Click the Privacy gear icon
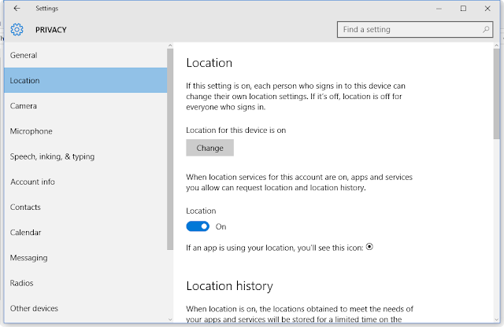The height and width of the screenshot is (327, 504). pyautogui.click(x=17, y=30)
